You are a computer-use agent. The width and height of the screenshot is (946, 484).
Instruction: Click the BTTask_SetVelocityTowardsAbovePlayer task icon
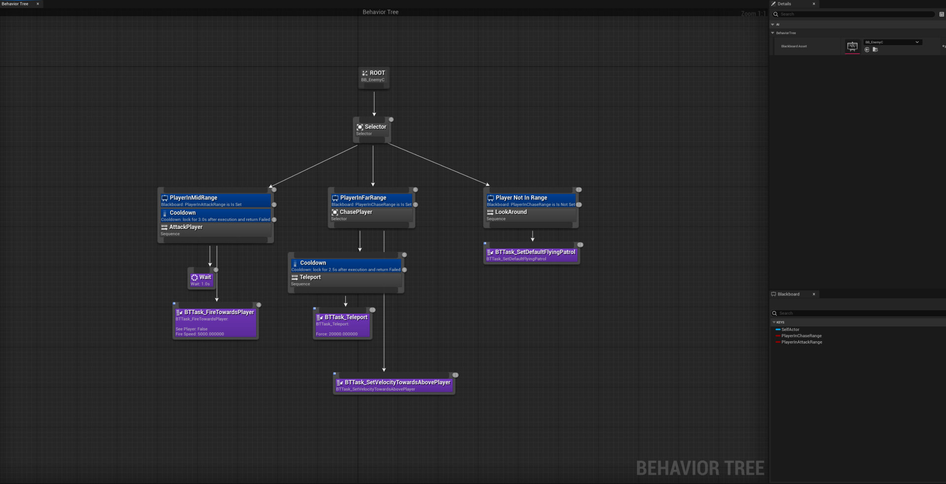(x=339, y=383)
